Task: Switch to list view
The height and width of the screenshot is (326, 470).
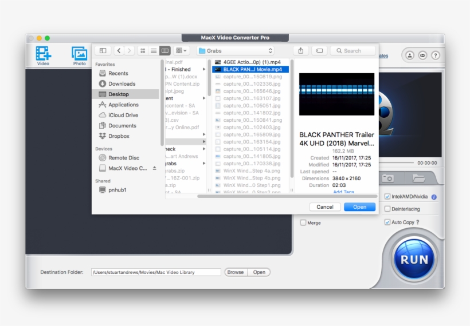Action: (x=154, y=50)
